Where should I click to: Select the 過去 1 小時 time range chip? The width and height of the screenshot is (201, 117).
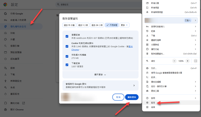pos(83,25)
